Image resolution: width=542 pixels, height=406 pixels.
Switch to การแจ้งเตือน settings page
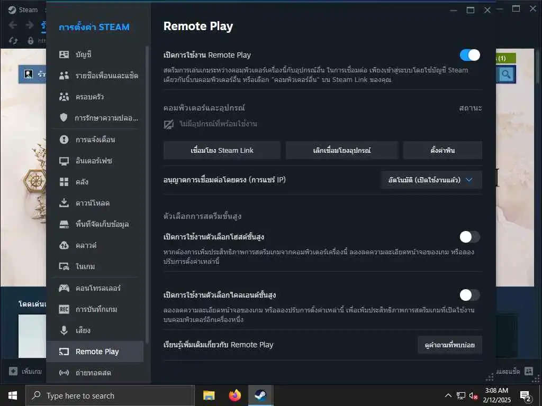coord(95,140)
